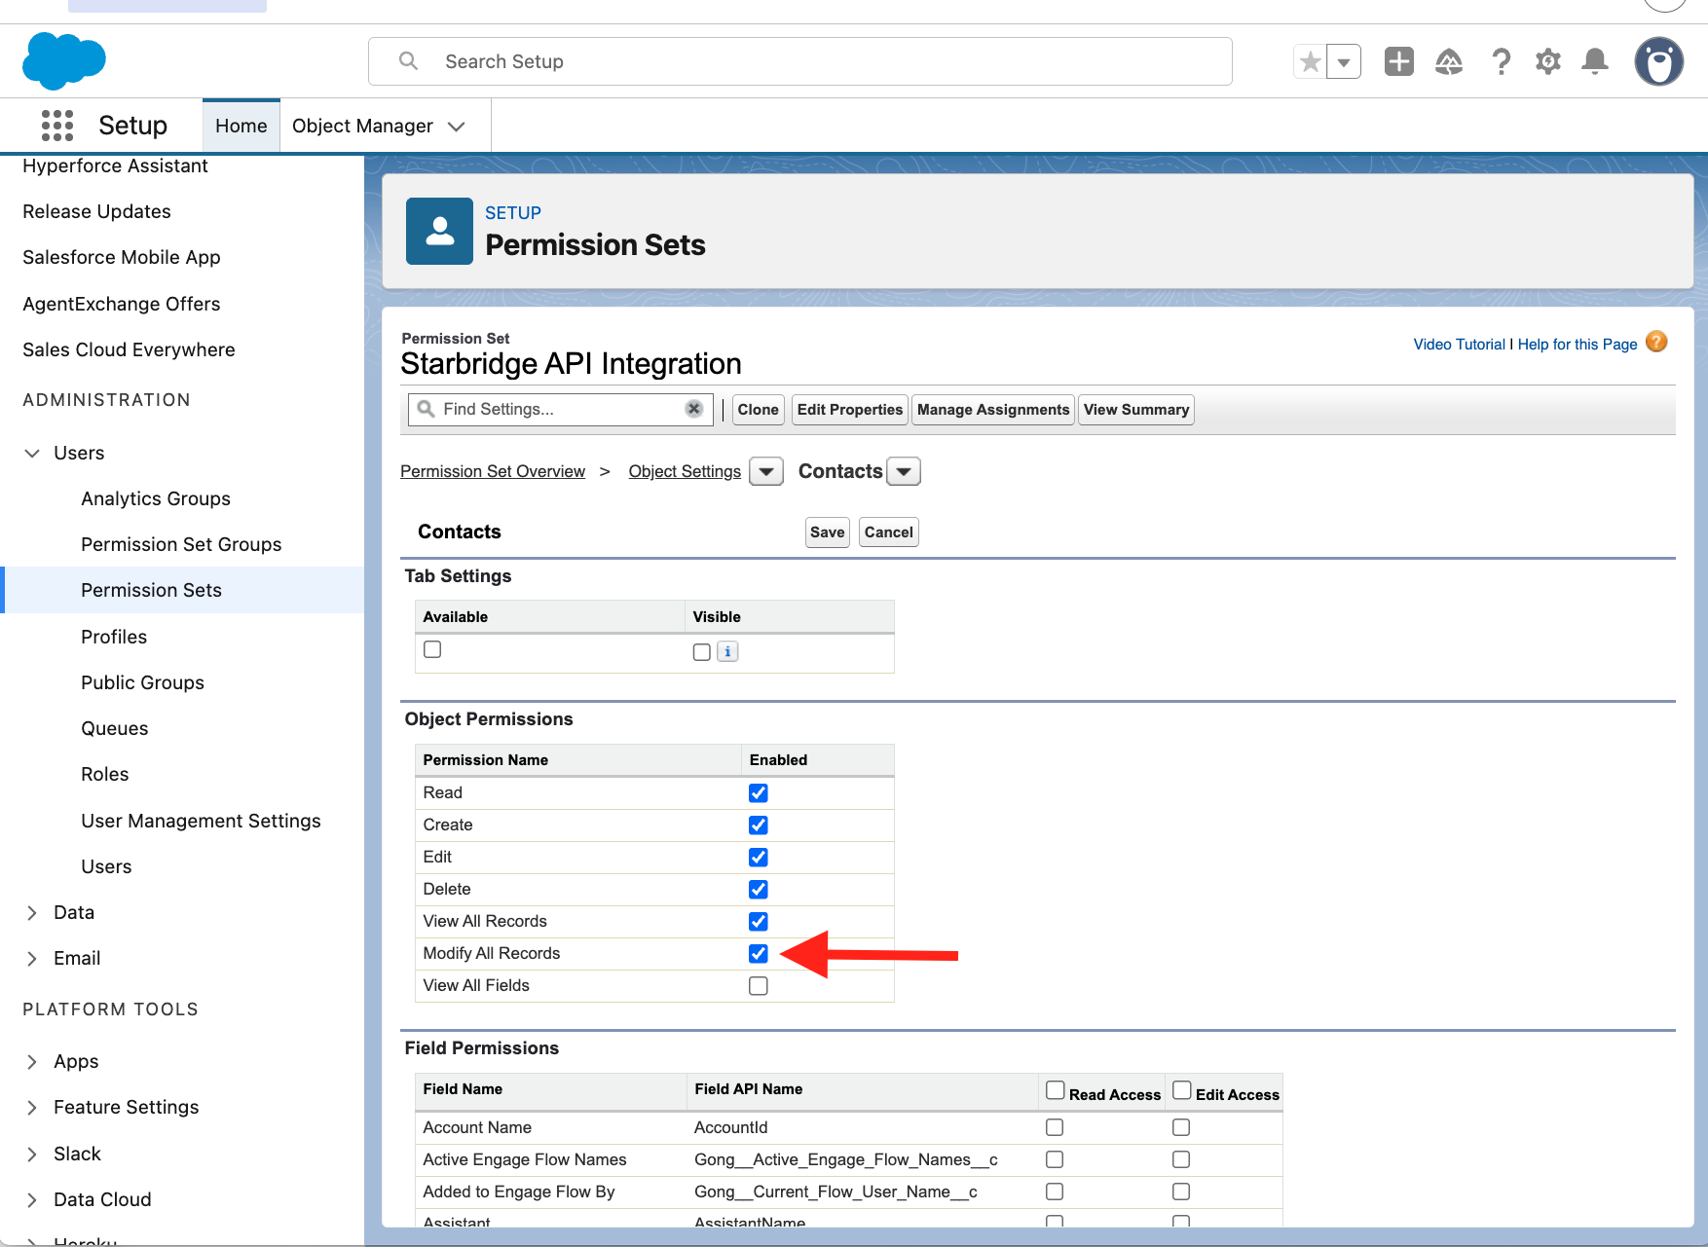The width and height of the screenshot is (1708, 1247).
Task: Open the Object Settings dropdown arrow
Action: [x=766, y=472]
